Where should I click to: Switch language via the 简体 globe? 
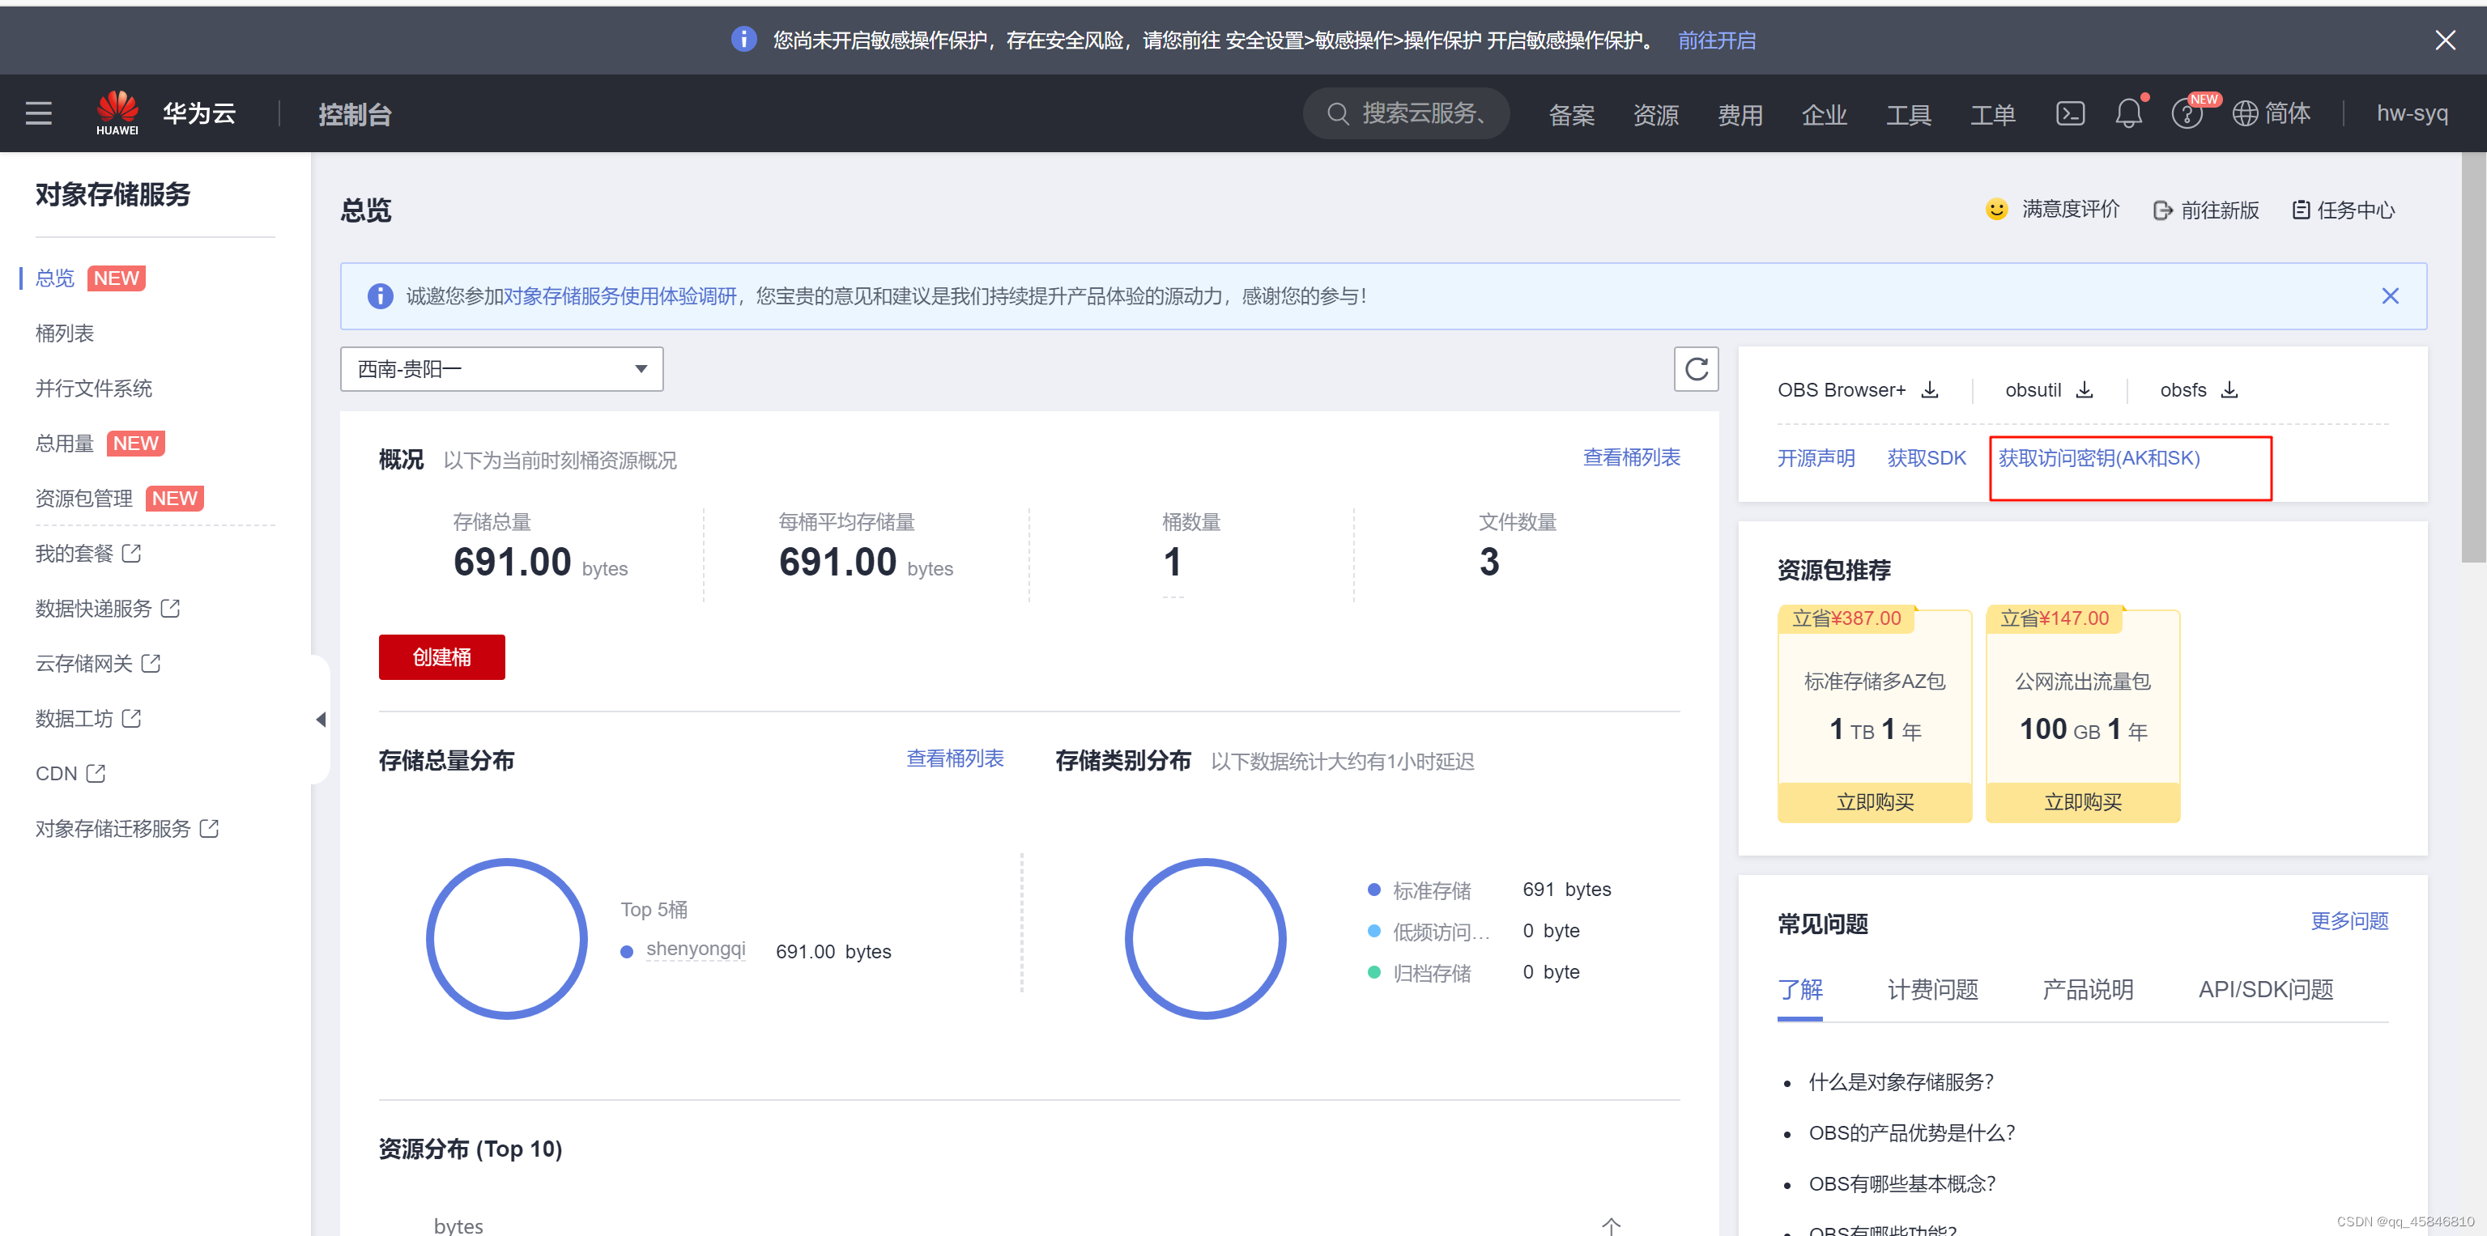tap(2271, 114)
